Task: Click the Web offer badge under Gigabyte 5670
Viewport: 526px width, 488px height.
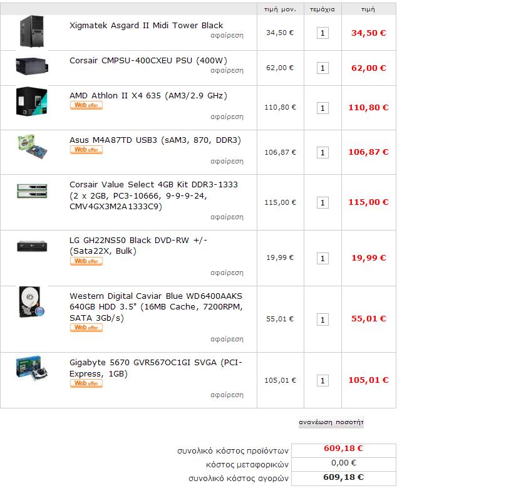Action: click(x=86, y=383)
